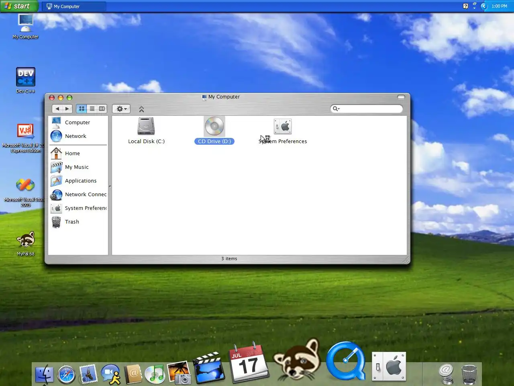The width and height of the screenshot is (514, 386).
Task: Click the Back arrow in the toolbar
Action: click(57, 109)
